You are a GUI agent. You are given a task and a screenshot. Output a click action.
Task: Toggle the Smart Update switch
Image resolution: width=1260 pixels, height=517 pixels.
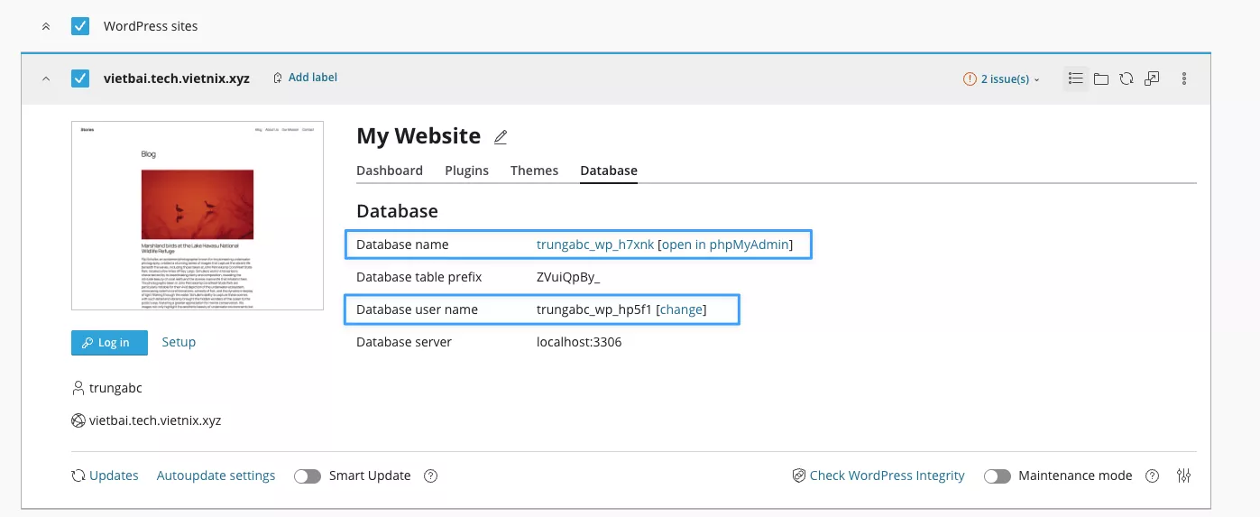click(x=308, y=475)
